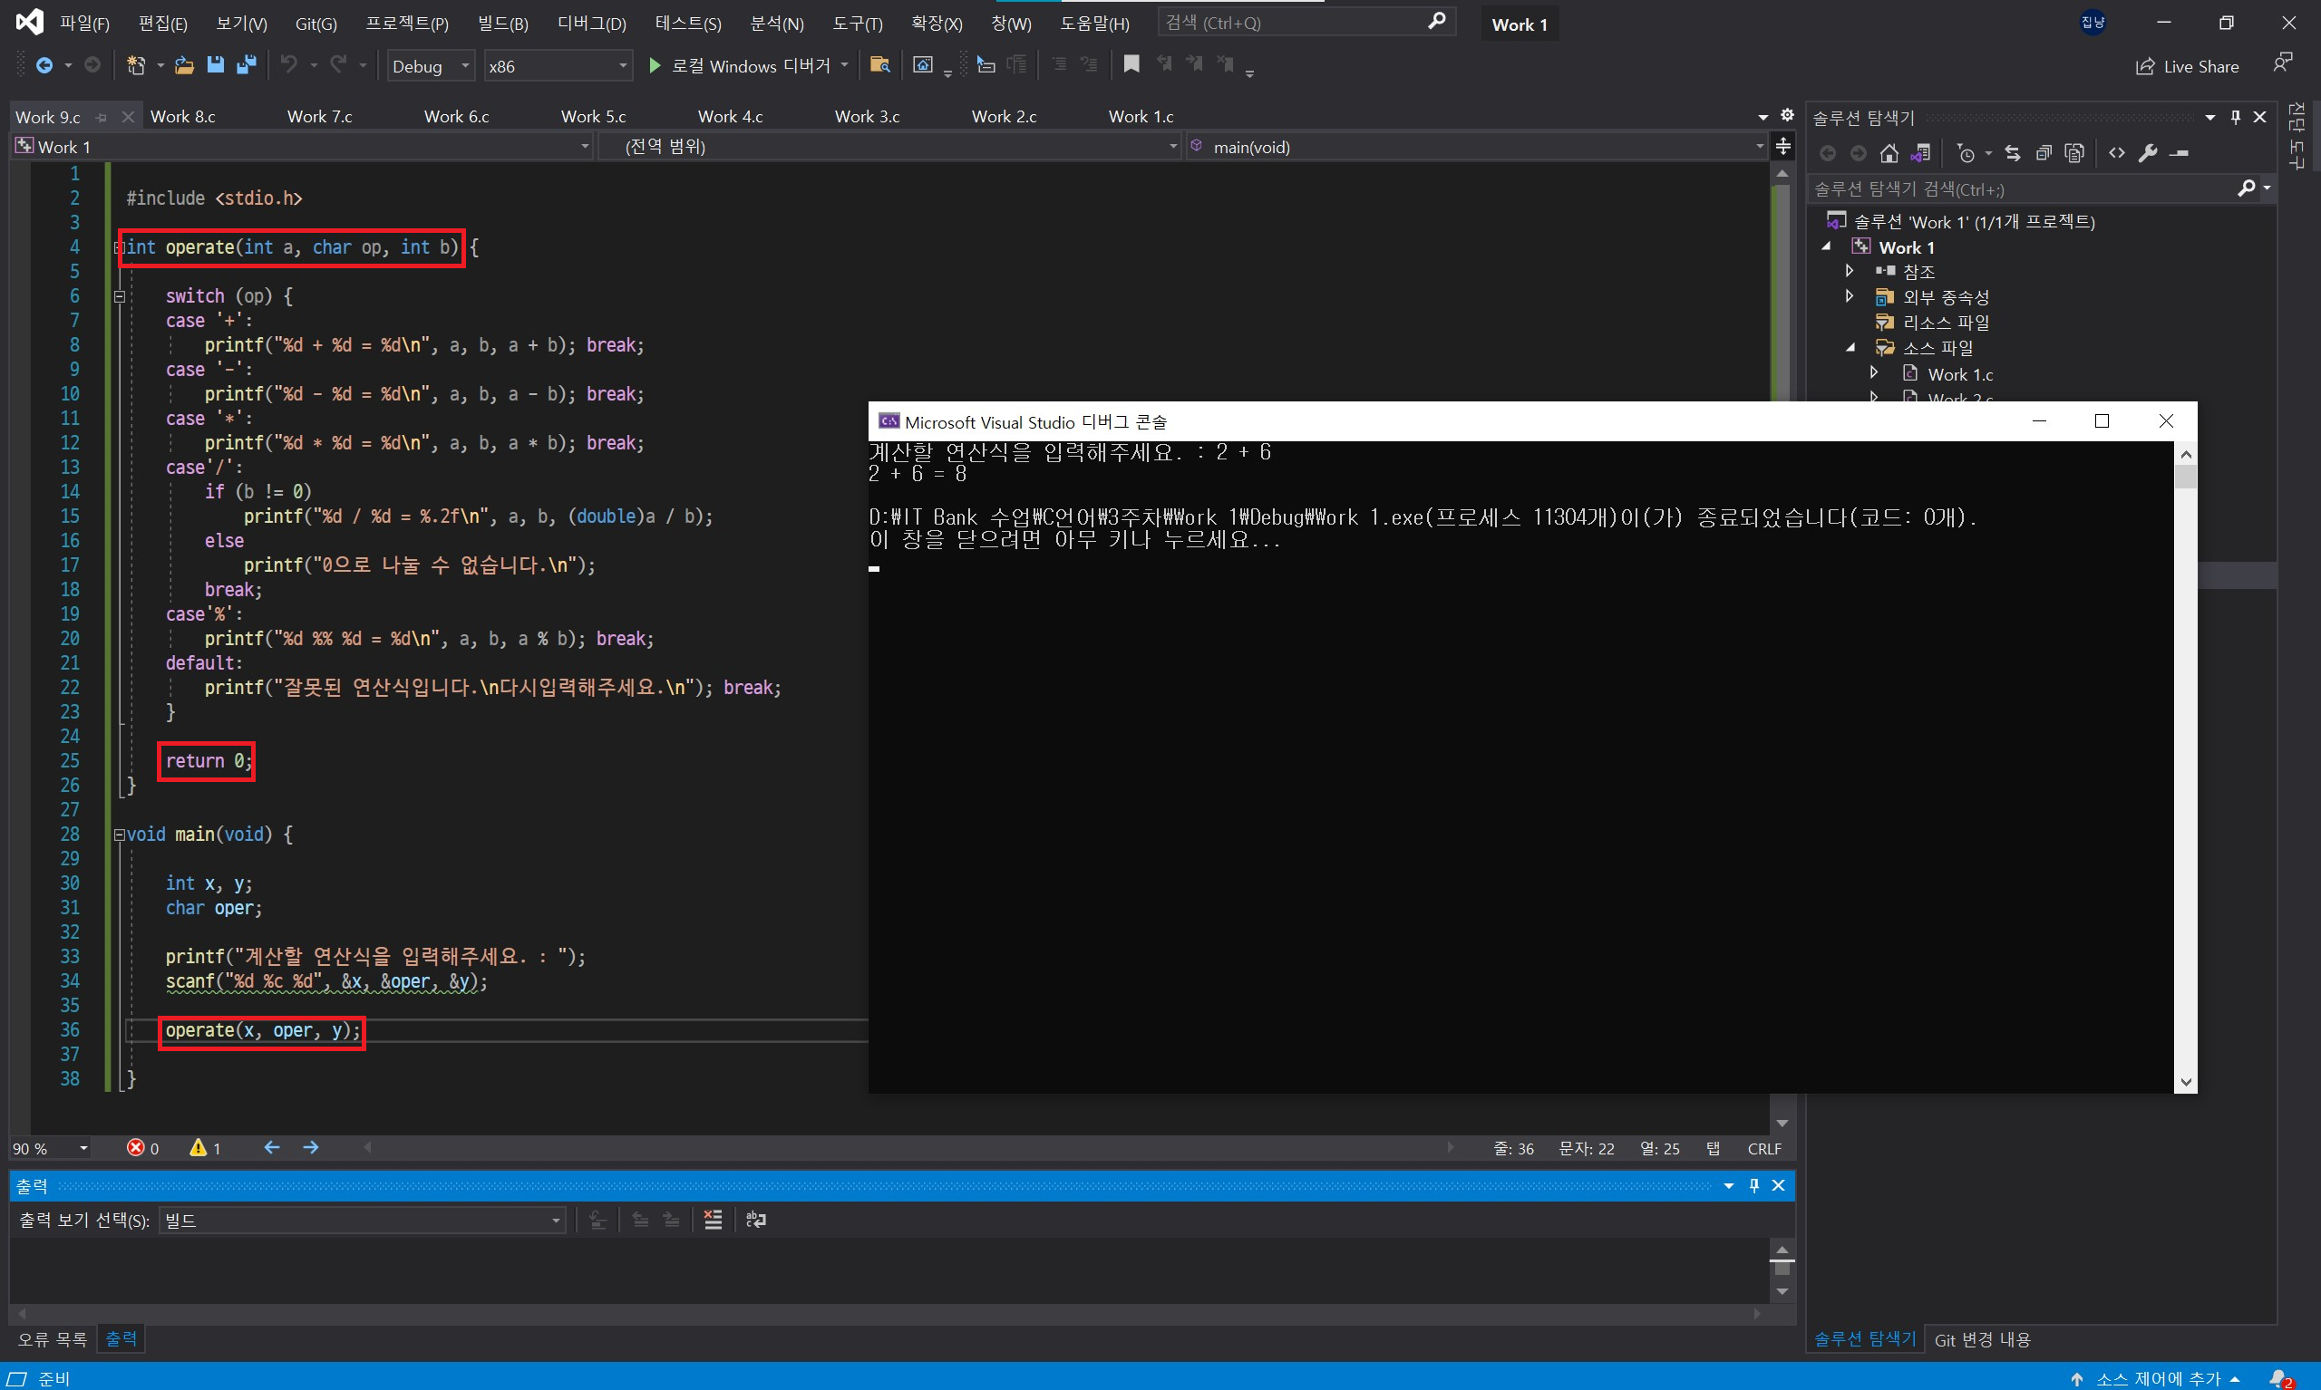Viewport: 2321px width, 1390px height.
Task: Click Collapse All in Solution Explorer
Action: (2044, 152)
